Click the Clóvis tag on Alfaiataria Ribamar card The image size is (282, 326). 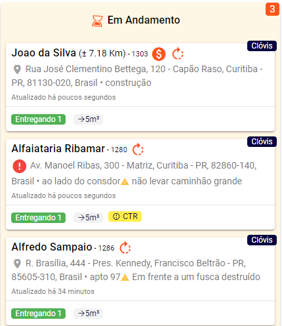[262, 142]
